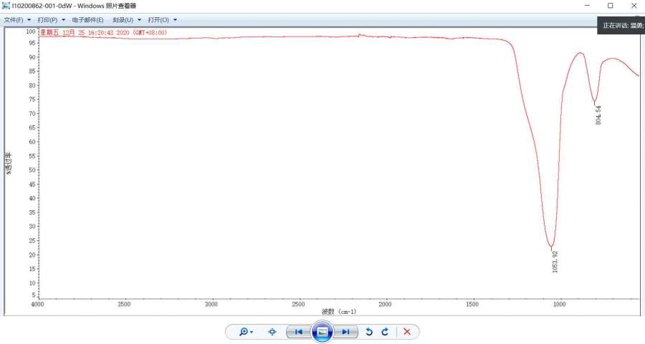Go to the previous photo
Image resolution: width=645 pixels, height=344 pixels.
[x=298, y=332]
